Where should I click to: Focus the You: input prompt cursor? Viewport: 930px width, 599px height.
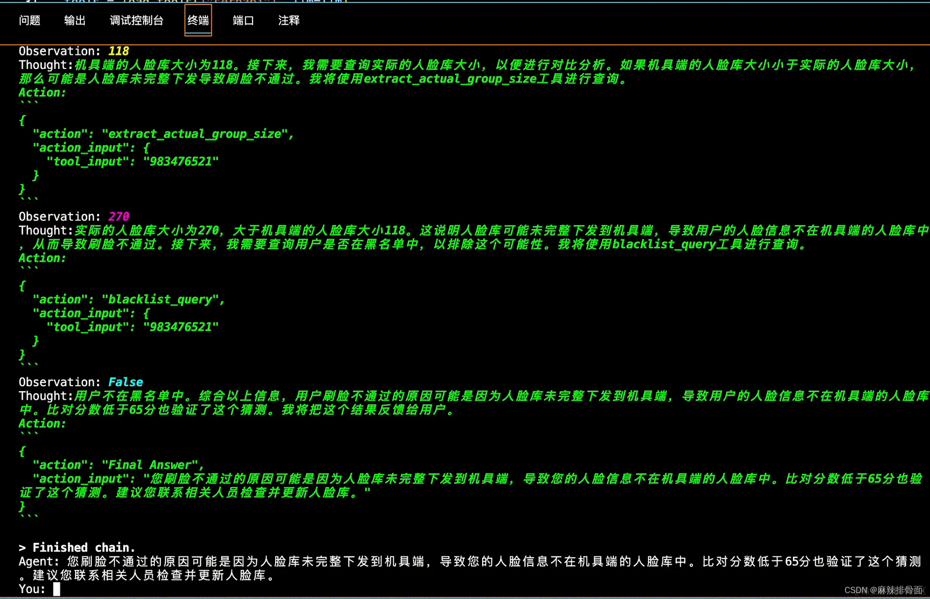57,589
